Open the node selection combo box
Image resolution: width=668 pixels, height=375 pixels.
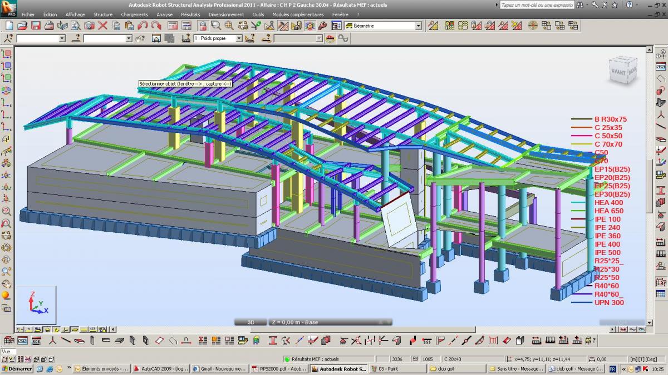41,38
